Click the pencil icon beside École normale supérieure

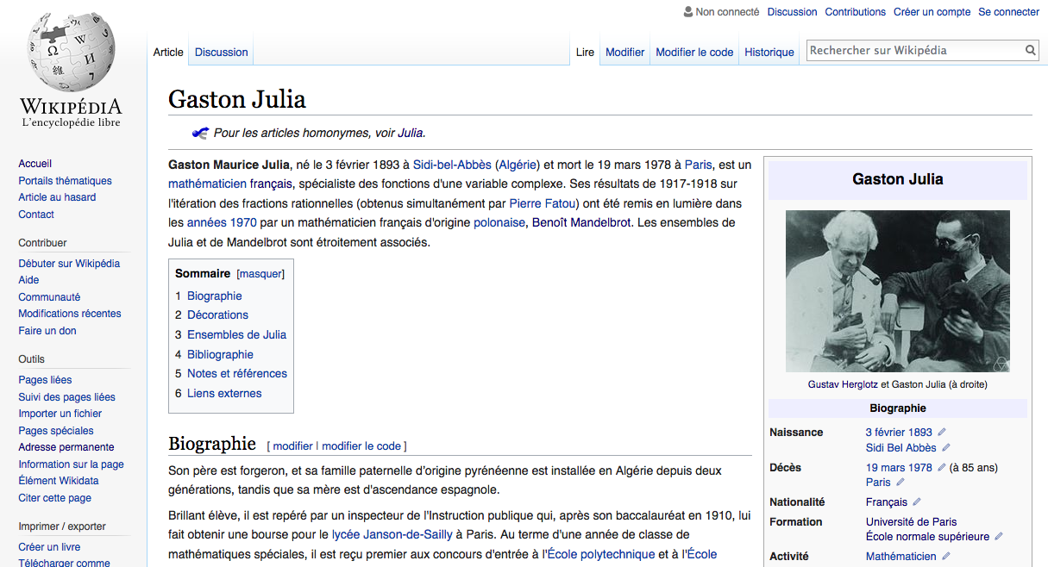pos(999,537)
